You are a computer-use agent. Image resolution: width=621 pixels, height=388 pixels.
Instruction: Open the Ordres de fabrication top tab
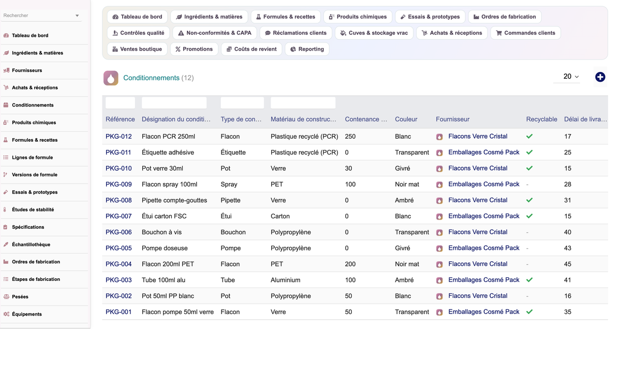tap(505, 17)
